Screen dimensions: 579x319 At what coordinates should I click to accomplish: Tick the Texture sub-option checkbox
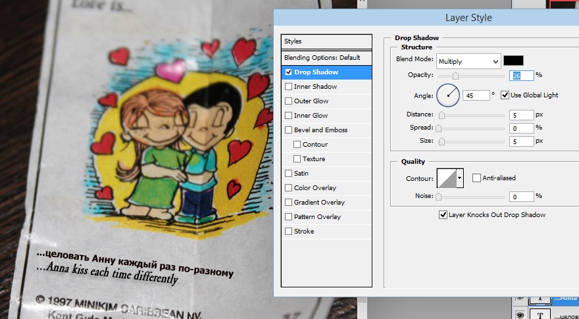297,159
